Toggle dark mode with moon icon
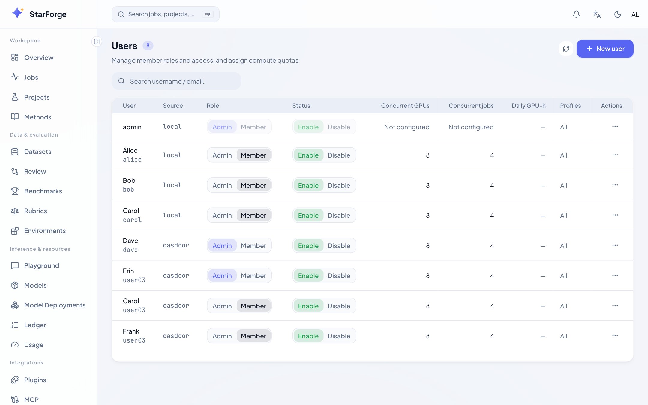The height and width of the screenshot is (405, 648). pyautogui.click(x=618, y=14)
